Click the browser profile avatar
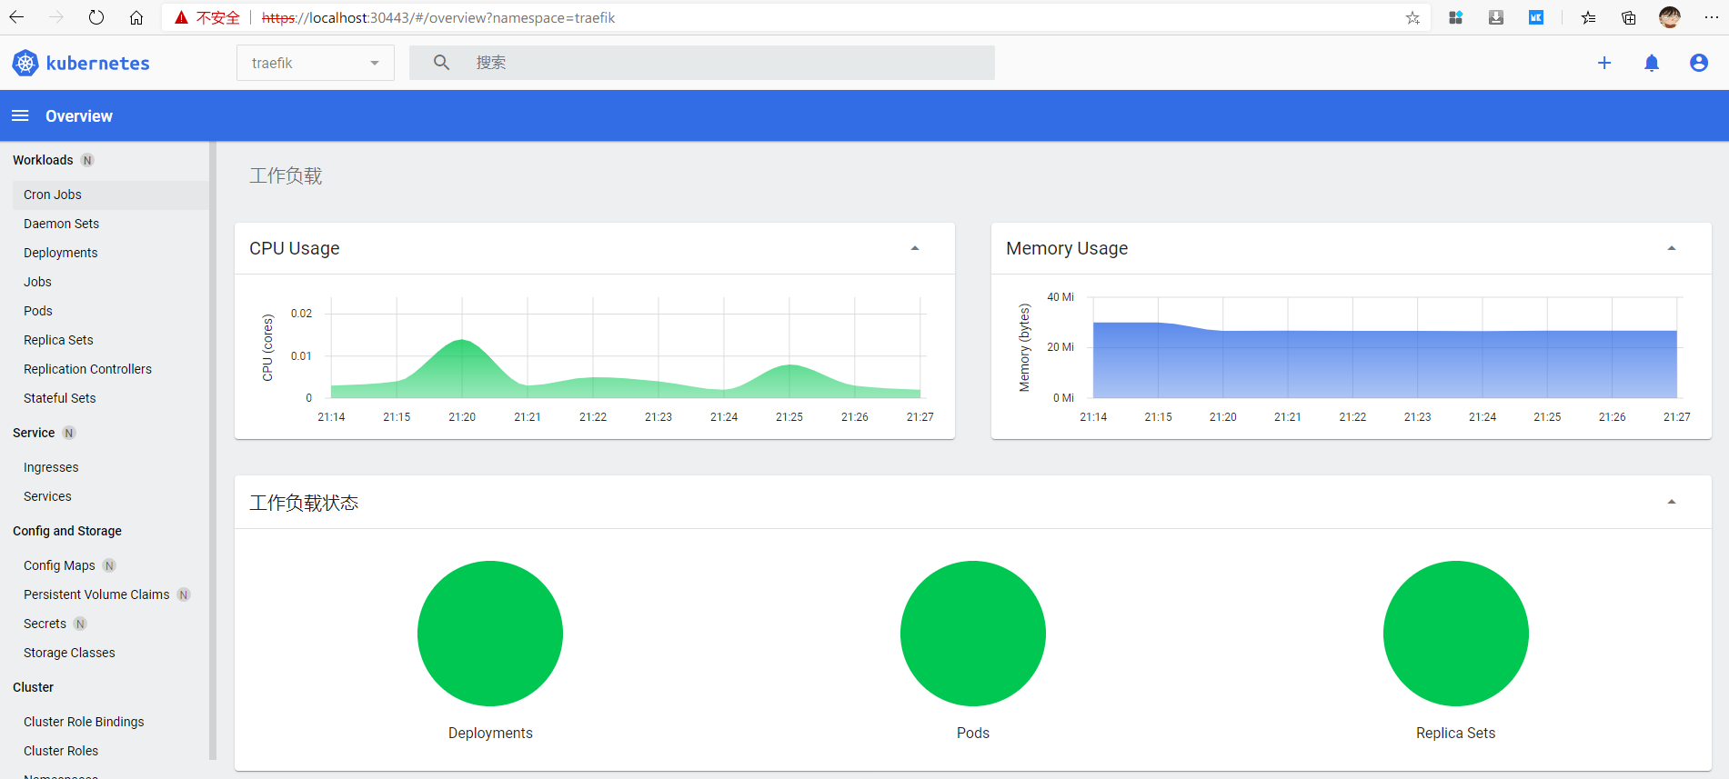 [1670, 17]
